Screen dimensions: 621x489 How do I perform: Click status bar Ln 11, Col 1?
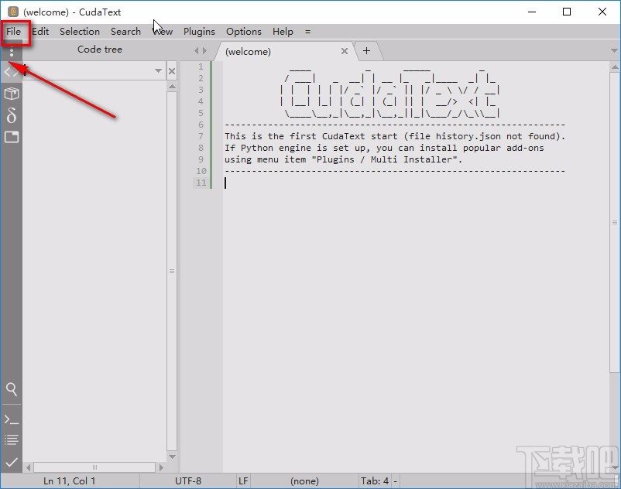point(70,481)
